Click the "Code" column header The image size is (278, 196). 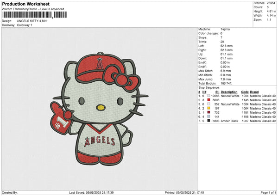point(245,92)
